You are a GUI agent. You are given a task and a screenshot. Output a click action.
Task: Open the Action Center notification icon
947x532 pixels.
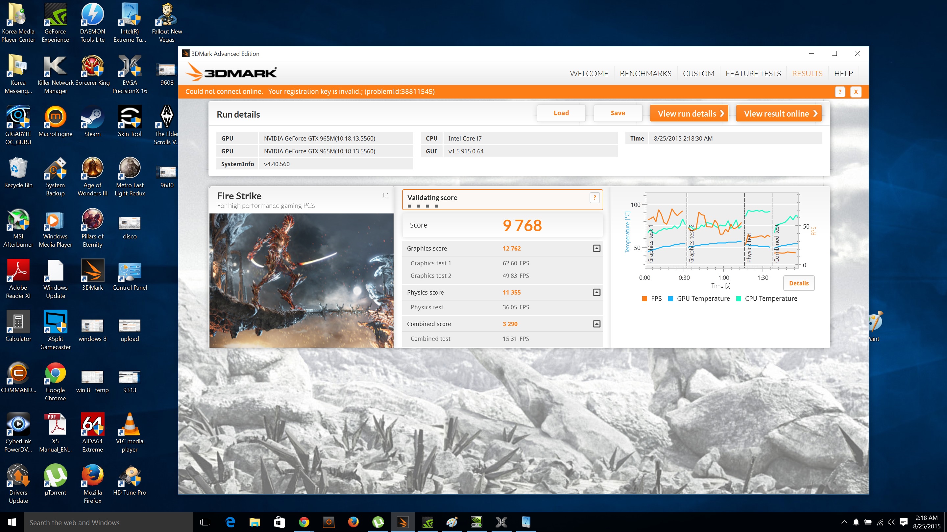pyautogui.click(x=904, y=522)
